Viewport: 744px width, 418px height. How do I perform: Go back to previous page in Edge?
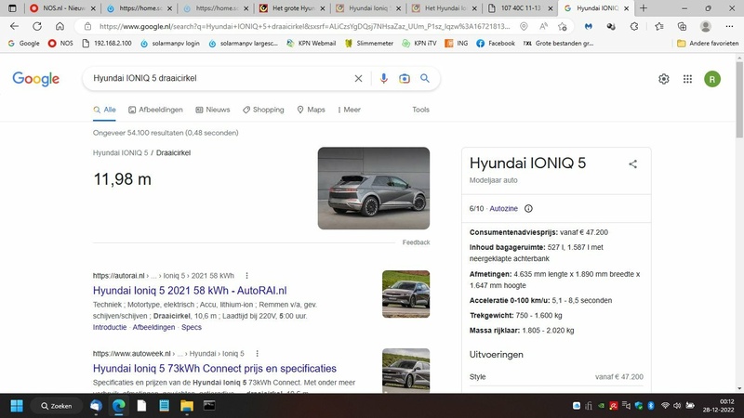14,27
